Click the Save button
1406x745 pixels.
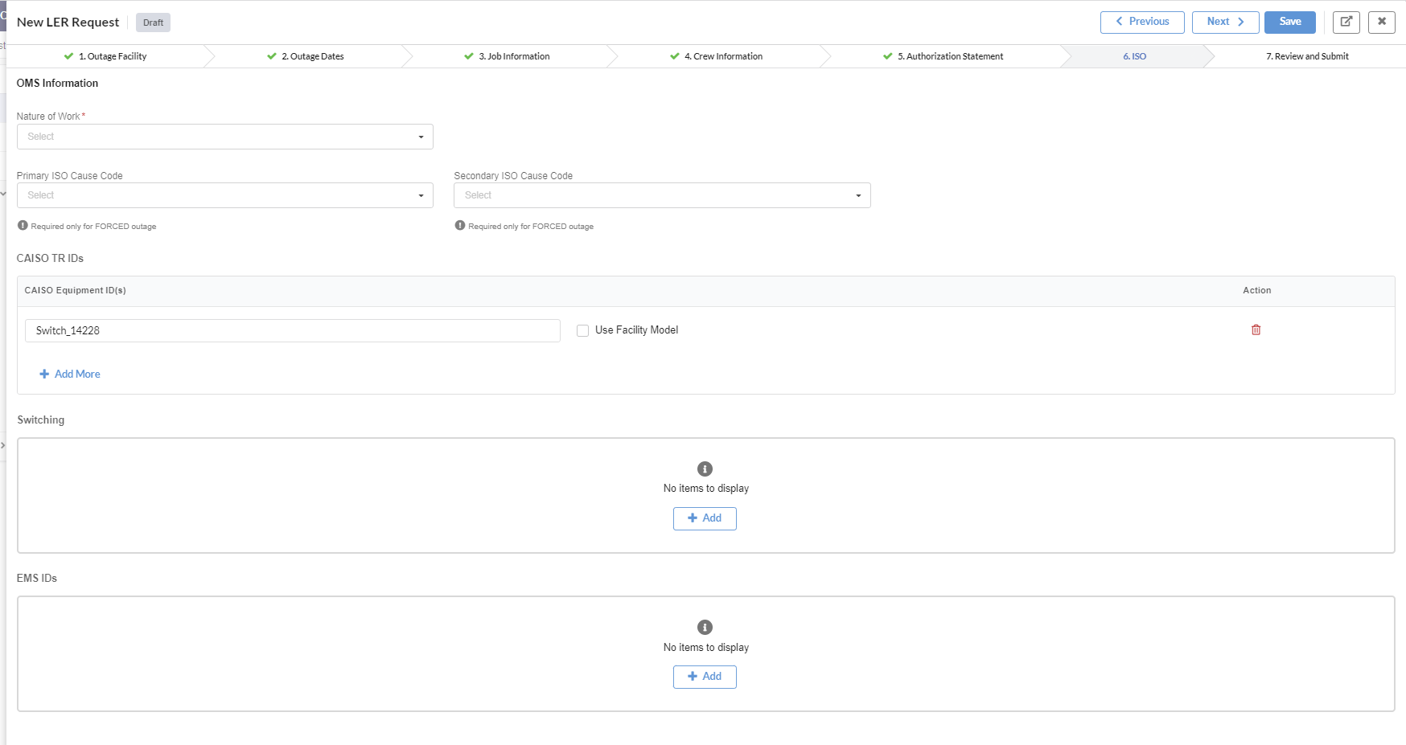coord(1289,22)
